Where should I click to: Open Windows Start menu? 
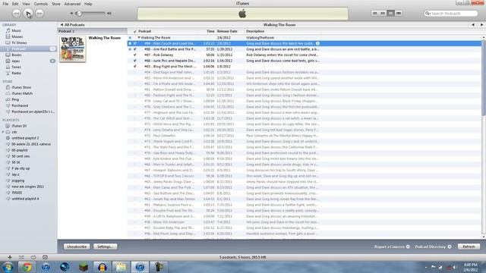click(x=8, y=267)
